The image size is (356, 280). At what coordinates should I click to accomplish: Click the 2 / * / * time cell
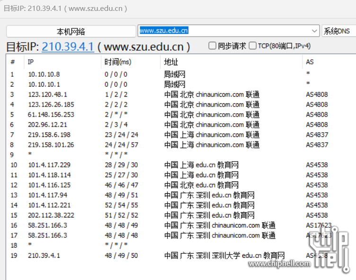pos(116,115)
